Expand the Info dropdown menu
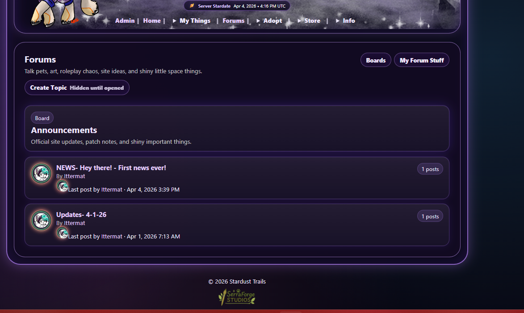The height and width of the screenshot is (313, 524). pyautogui.click(x=345, y=21)
